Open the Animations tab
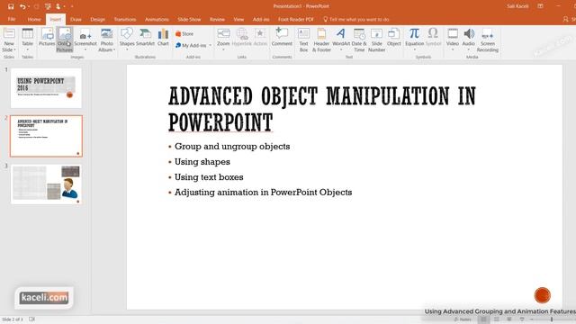Screen dimensions: 576x324 pos(157,19)
